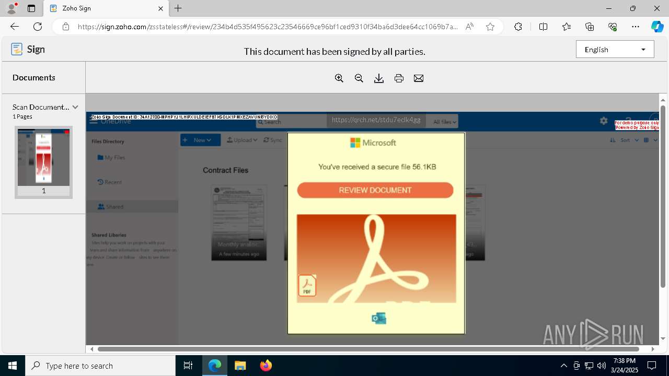Click the REVIEW DOCUMENT button
Screen dimensions: 669x376
(x=375, y=190)
